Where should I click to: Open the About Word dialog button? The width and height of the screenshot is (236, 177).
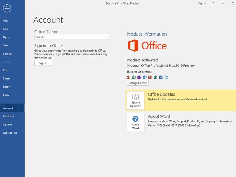coord(136,122)
